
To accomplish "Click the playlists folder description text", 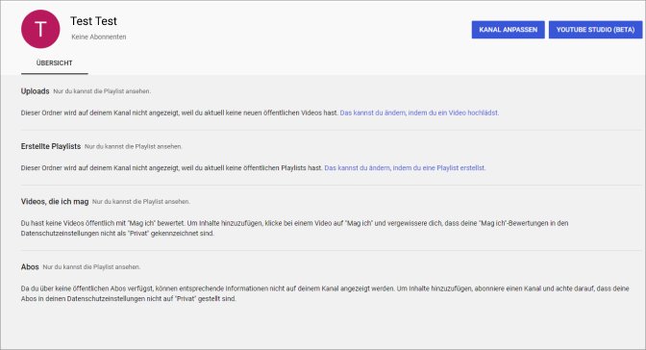I will [172, 167].
